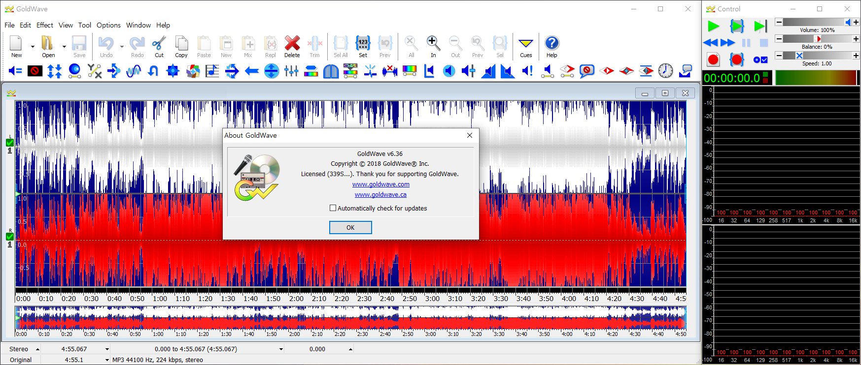Open the Stereo channel selector arrow

[x=37, y=349]
